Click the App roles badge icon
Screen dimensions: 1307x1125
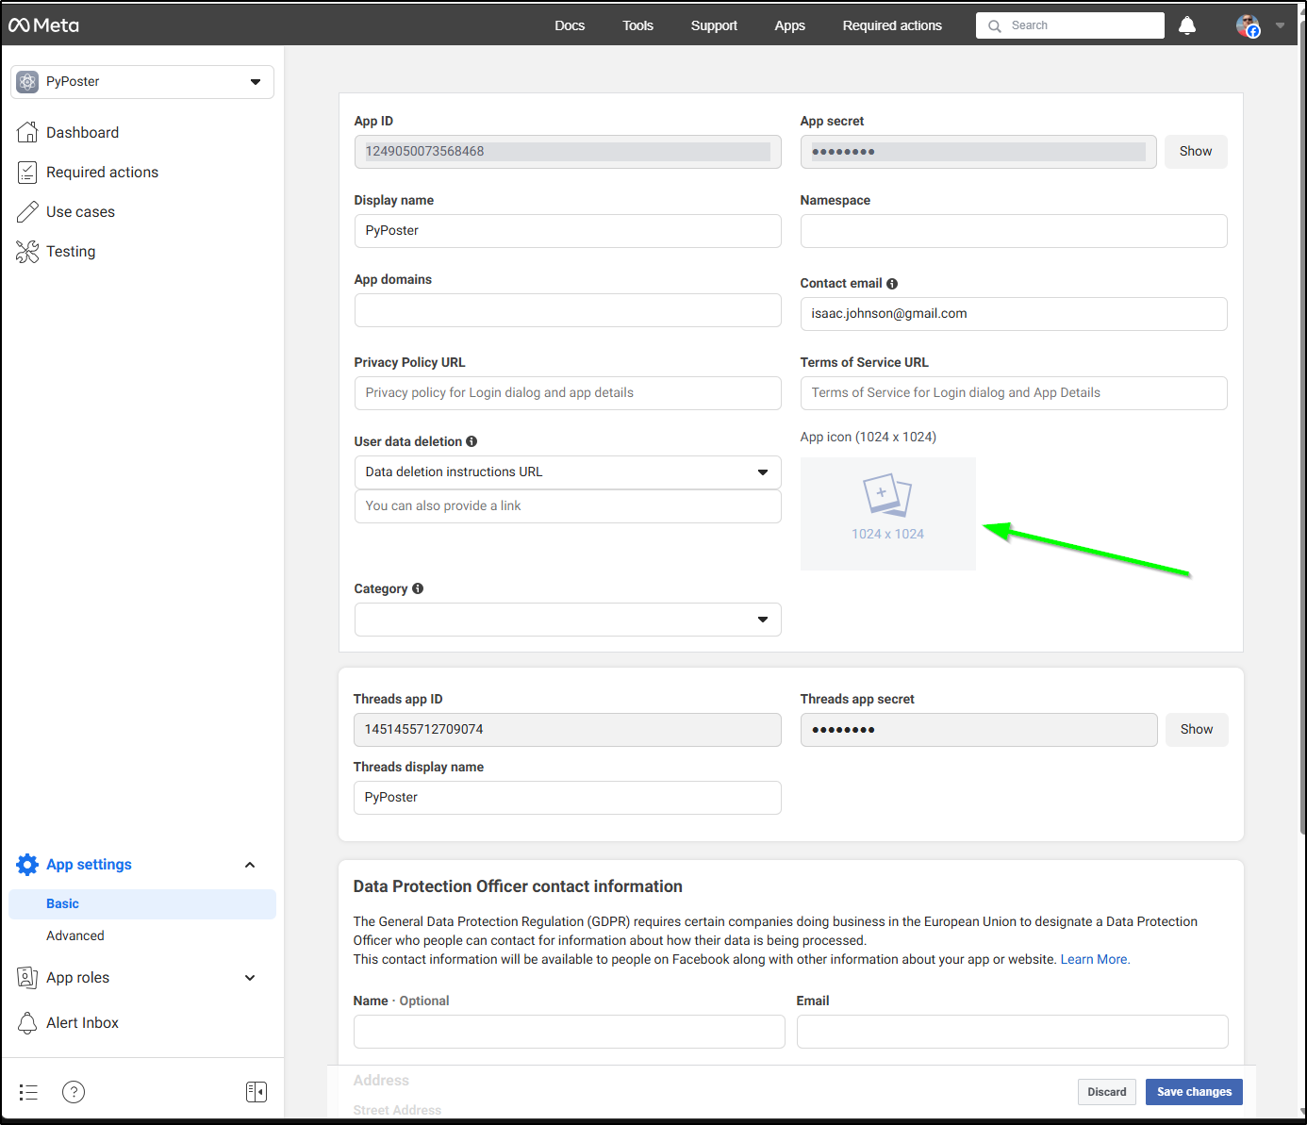point(27,978)
